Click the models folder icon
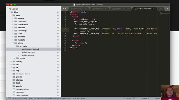 coord(16,40)
